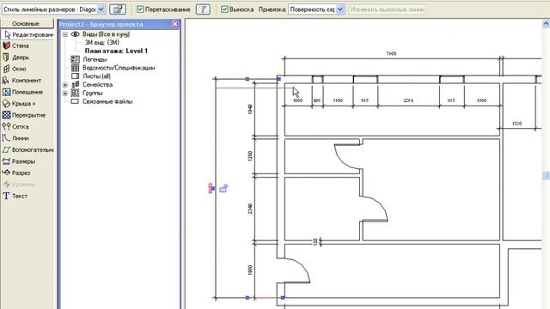Close the project browser panel
The width and height of the screenshot is (550, 309).
coord(175,24)
